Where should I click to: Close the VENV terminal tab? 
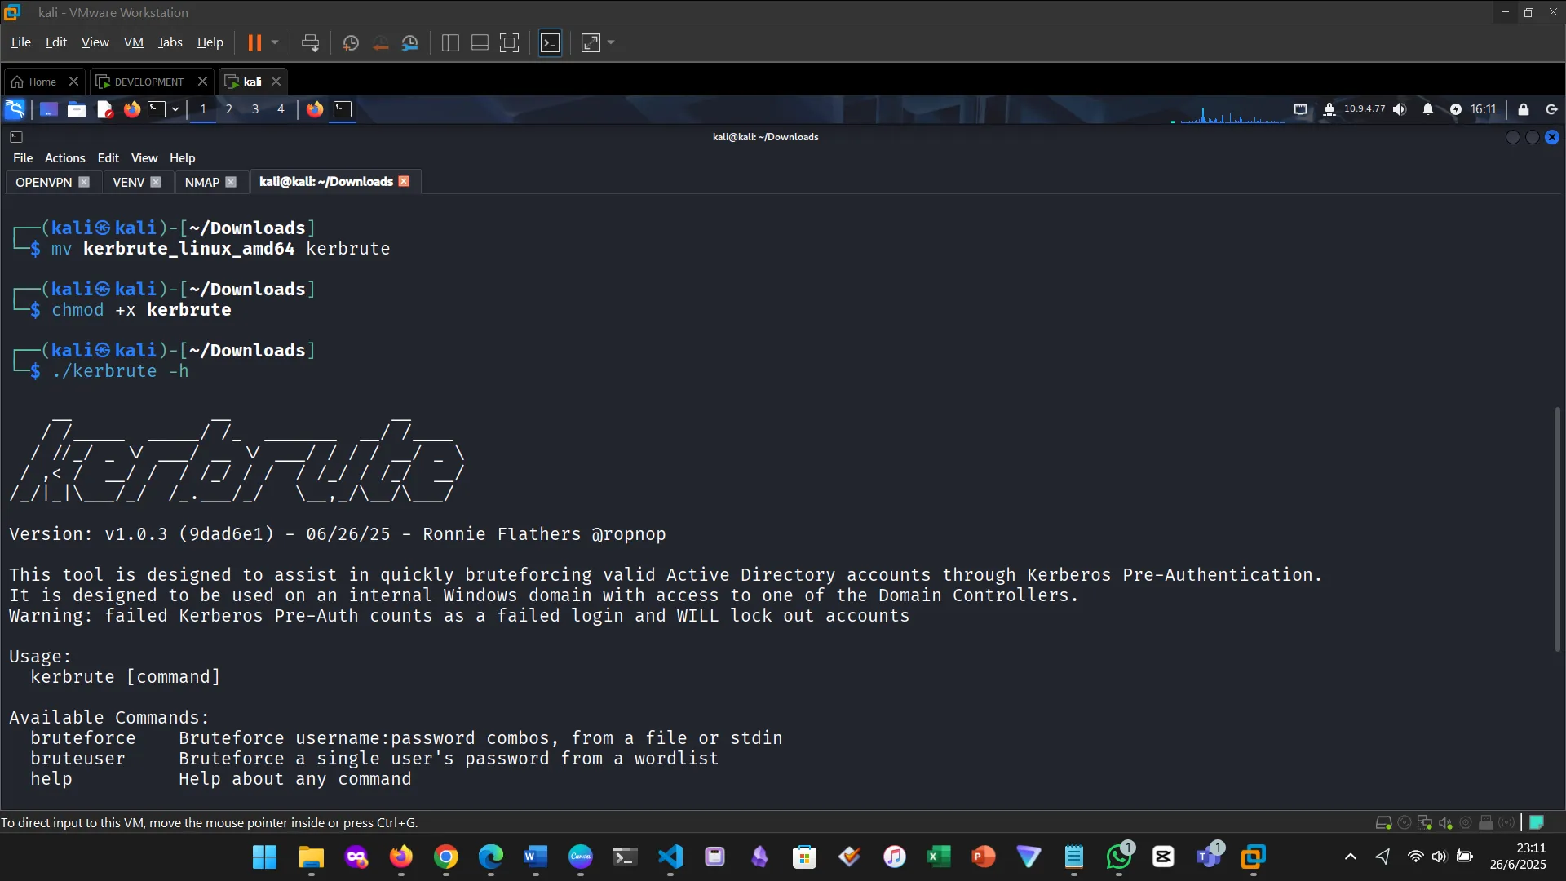(156, 182)
